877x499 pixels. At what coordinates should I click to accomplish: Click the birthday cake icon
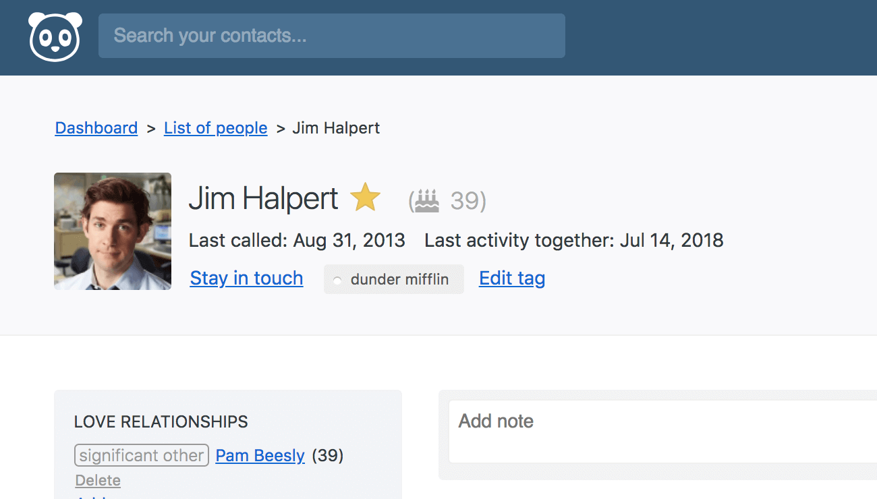426,201
